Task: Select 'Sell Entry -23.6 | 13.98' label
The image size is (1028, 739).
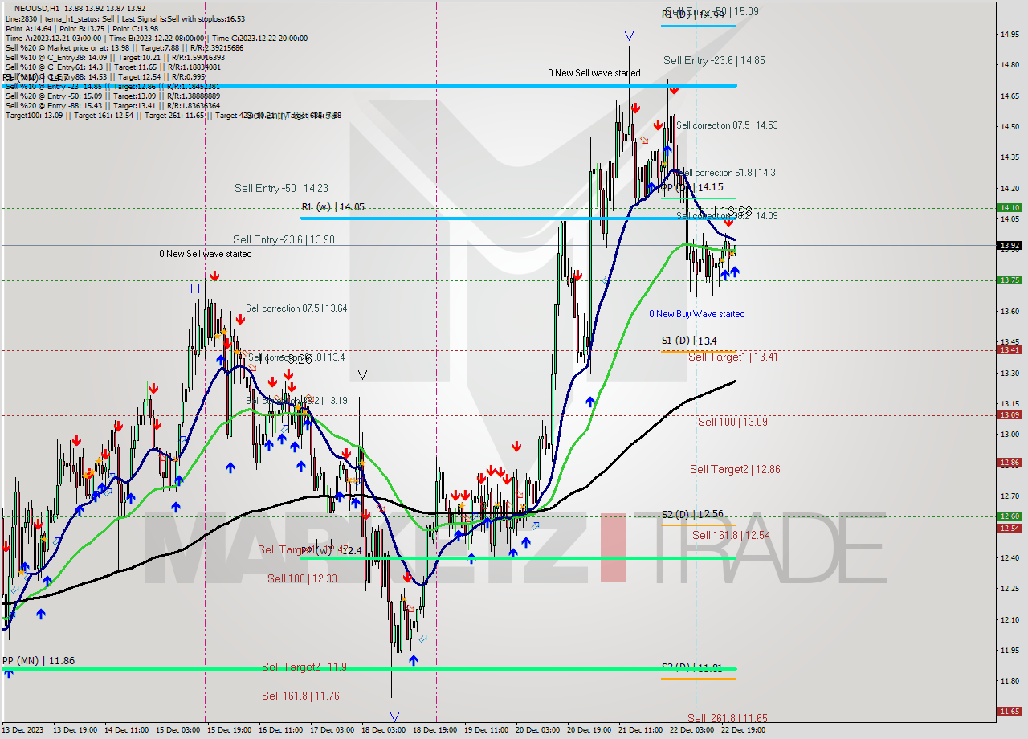Action: pyautogui.click(x=284, y=239)
